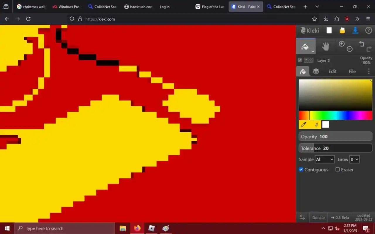Pick a shade in the yellow color field
Screen dimensions: 375x234
(335, 95)
